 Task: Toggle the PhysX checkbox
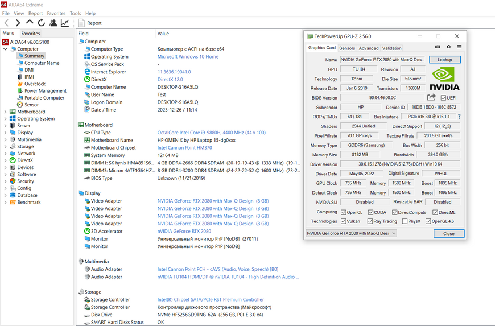coord(405,221)
